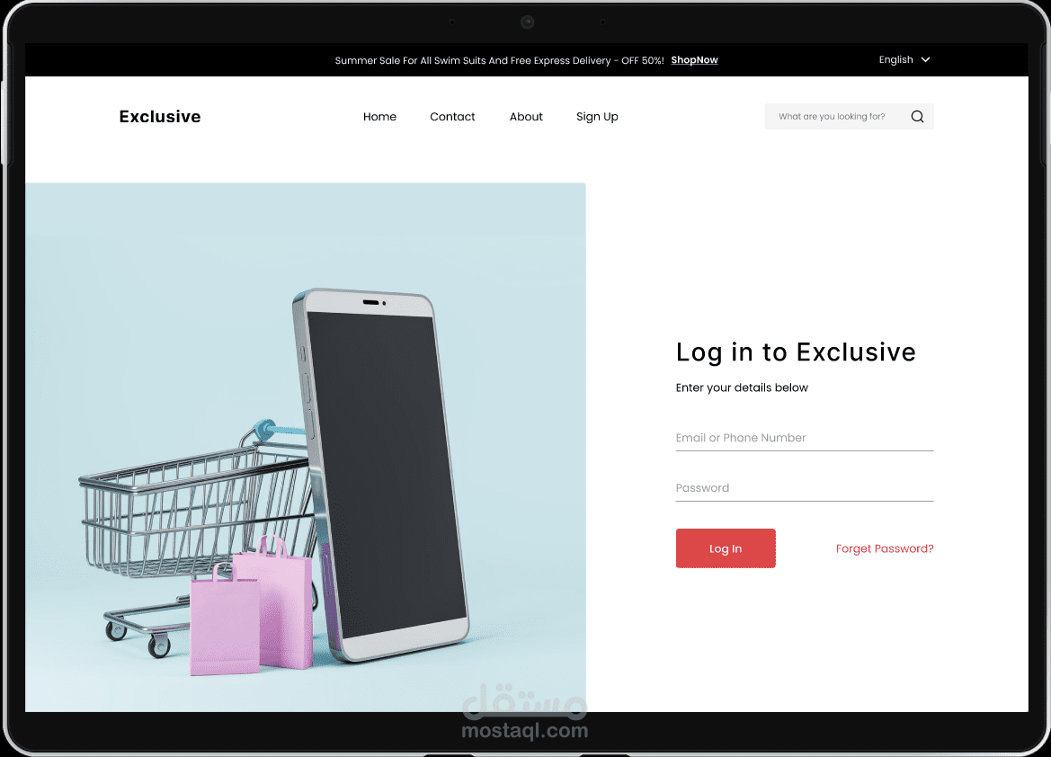Go to the Home menu item

click(x=379, y=117)
